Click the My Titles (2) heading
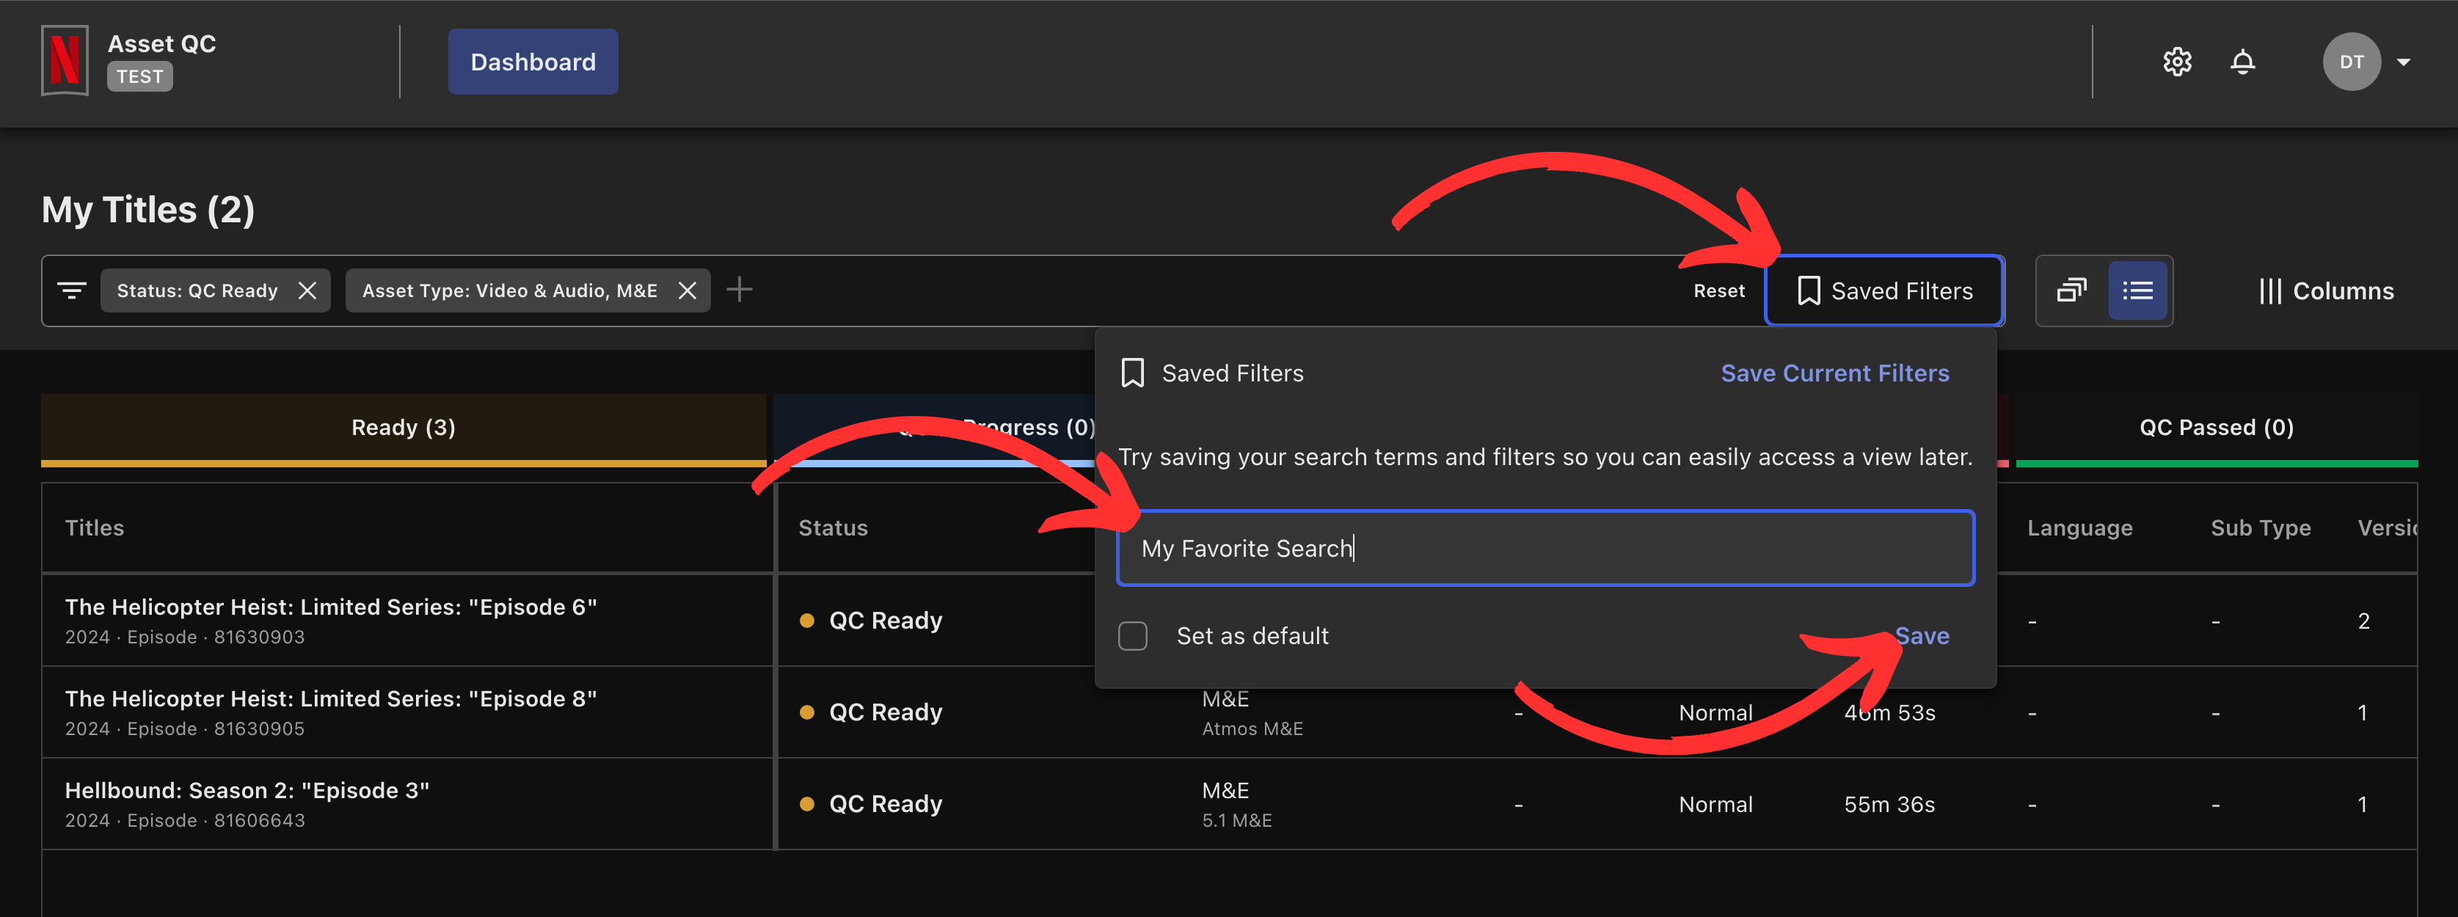Image resolution: width=2458 pixels, height=917 pixels. click(x=148, y=210)
